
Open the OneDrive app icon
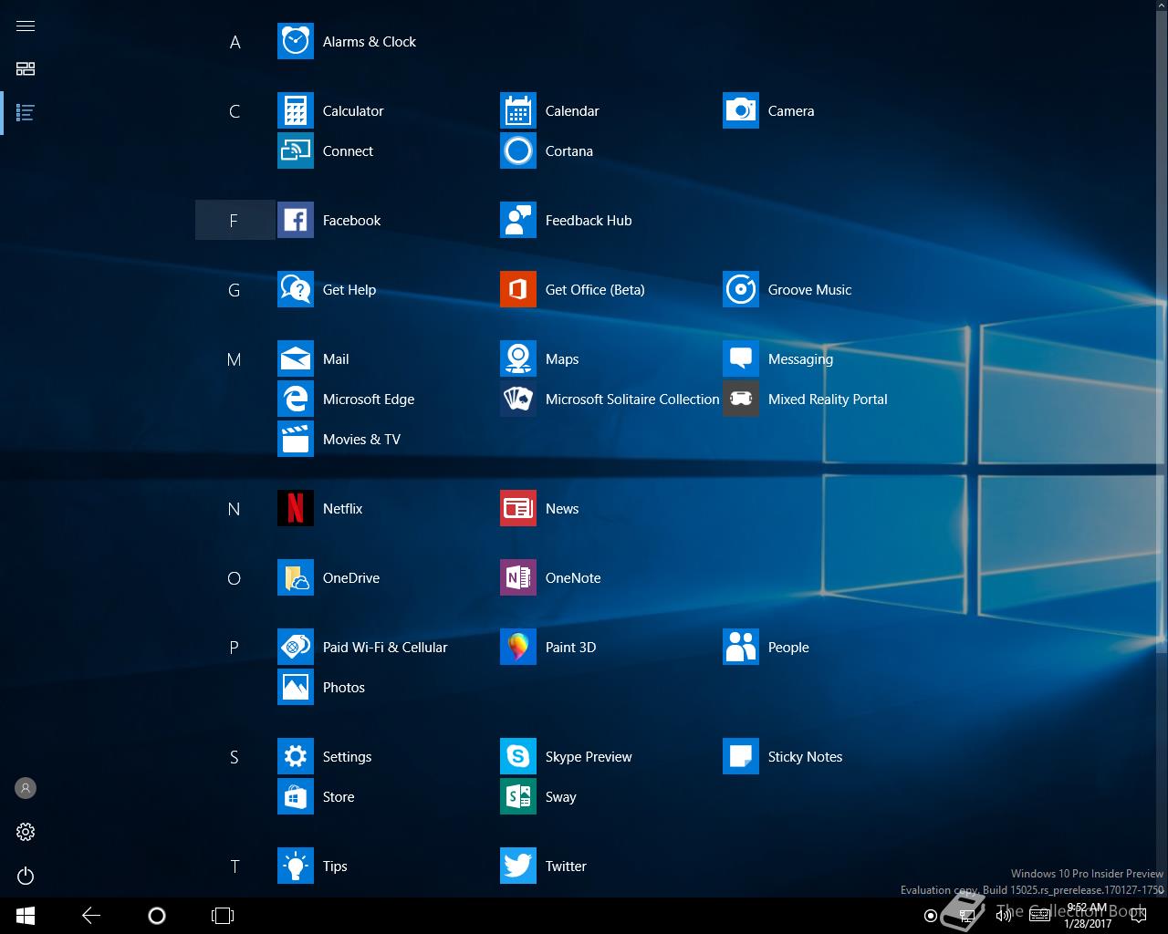(x=296, y=578)
